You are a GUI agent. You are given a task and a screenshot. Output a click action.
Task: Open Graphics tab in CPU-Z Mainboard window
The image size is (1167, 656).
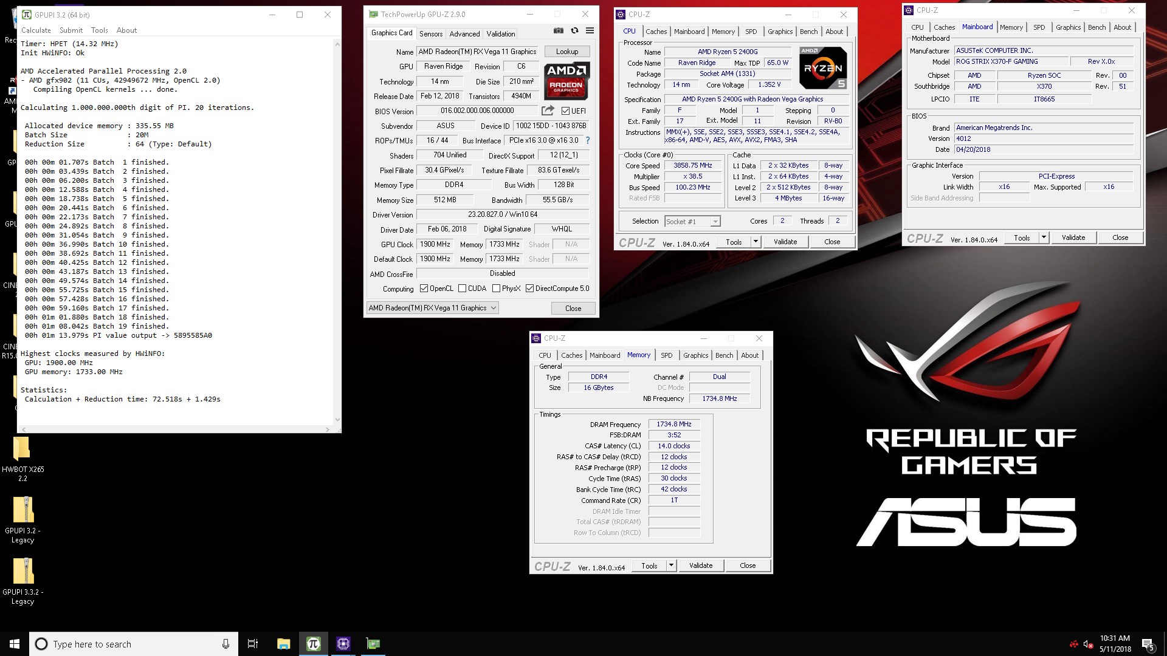tap(1068, 27)
